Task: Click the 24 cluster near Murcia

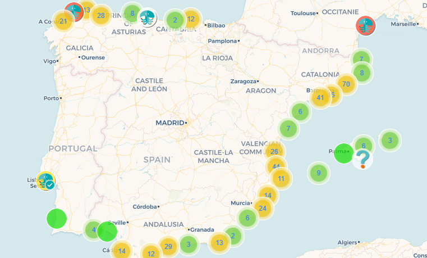Action: pos(262,208)
